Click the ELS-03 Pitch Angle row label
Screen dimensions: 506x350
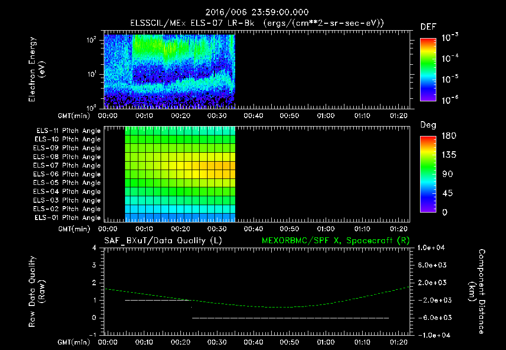click(x=67, y=200)
